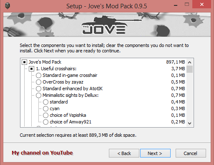Choose the standard Dellux sight variant

click(45, 102)
